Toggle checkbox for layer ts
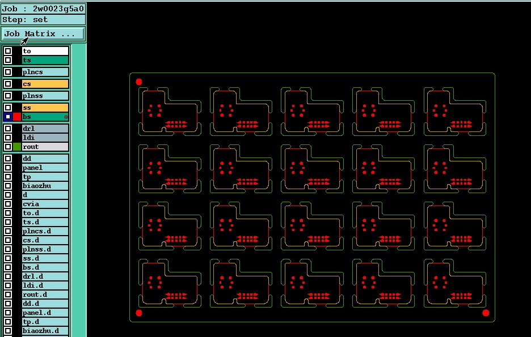 [8, 60]
